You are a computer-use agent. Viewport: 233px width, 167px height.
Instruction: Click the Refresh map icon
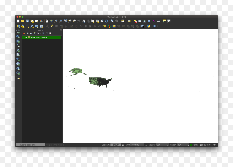pos(106,21)
